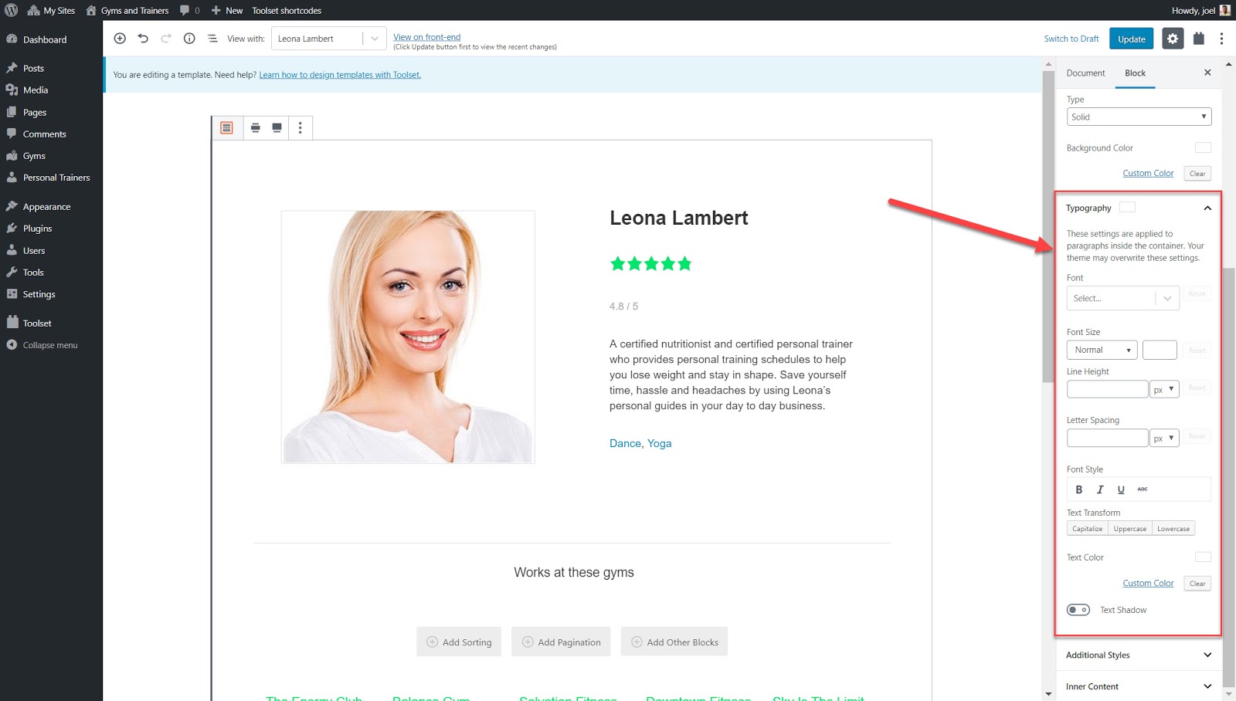Image resolution: width=1236 pixels, height=701 pixels.
Task: Undo the last change
Action: pyautogui.click(x=143, y=39)
